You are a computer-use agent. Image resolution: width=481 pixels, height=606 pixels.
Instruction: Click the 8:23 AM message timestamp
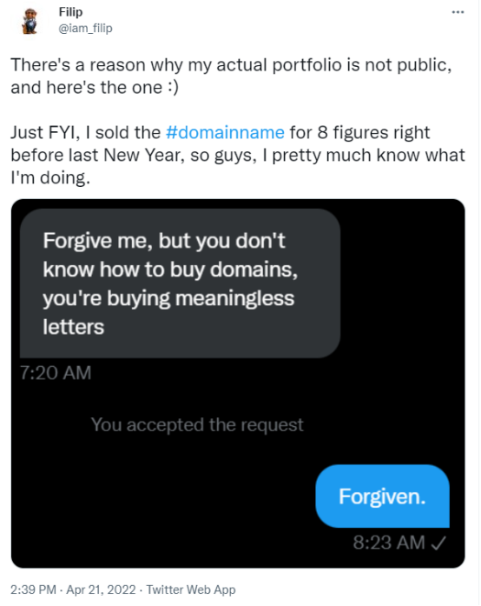(389, 543)
